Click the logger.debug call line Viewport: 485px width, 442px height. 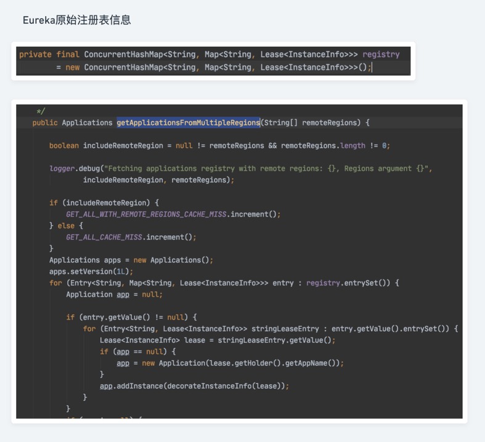click(240, 168)
